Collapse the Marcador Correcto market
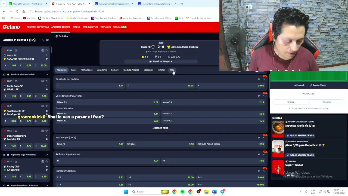 coord(263,171)
